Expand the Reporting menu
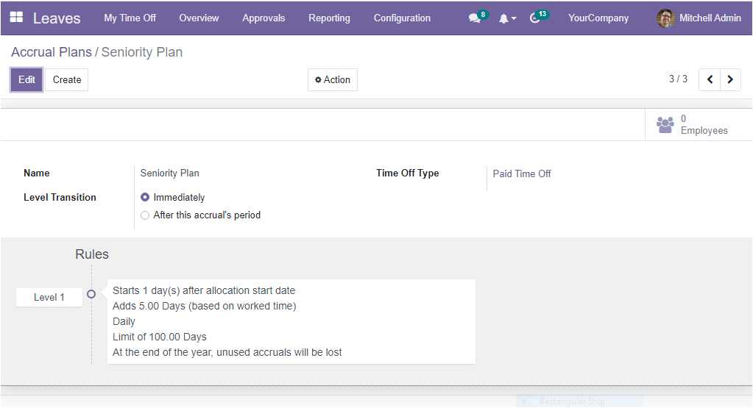753x408 pixels. point(329,18)
